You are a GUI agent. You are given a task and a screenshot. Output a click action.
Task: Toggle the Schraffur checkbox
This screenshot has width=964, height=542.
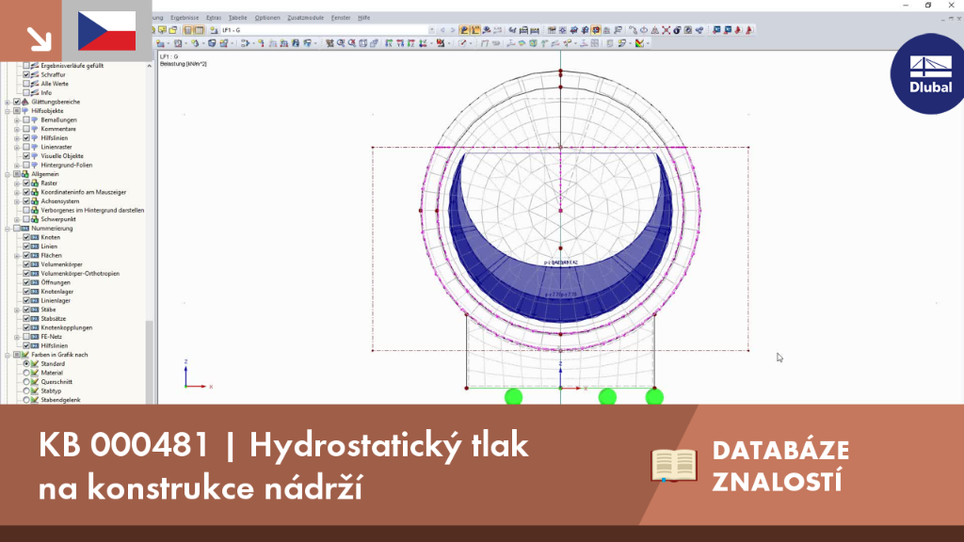coord(26,74)
